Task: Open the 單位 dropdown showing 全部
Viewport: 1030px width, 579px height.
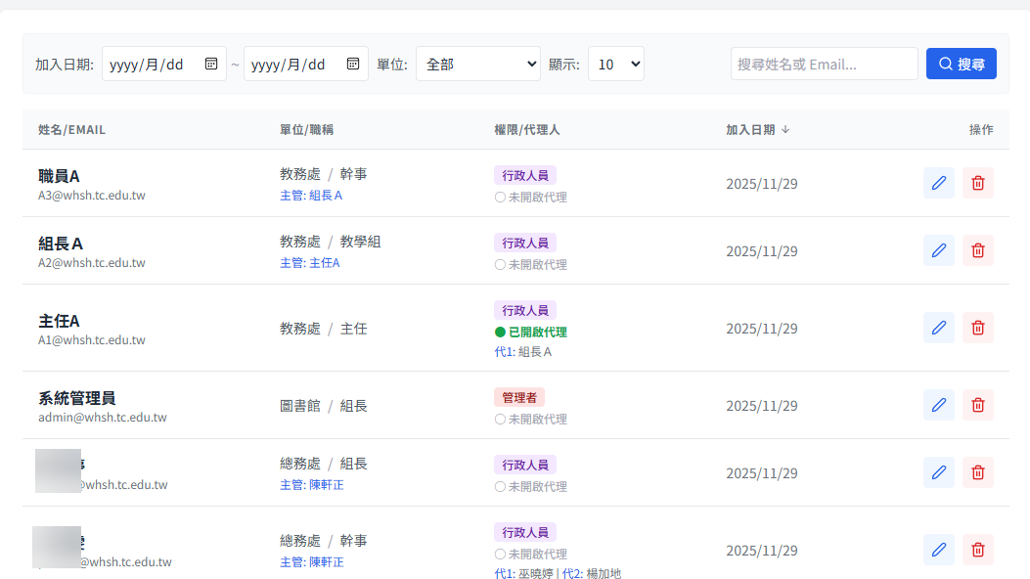Action: coord(478,64)
